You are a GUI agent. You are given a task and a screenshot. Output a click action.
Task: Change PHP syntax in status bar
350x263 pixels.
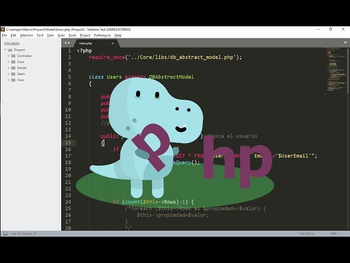tap(334, 233)
